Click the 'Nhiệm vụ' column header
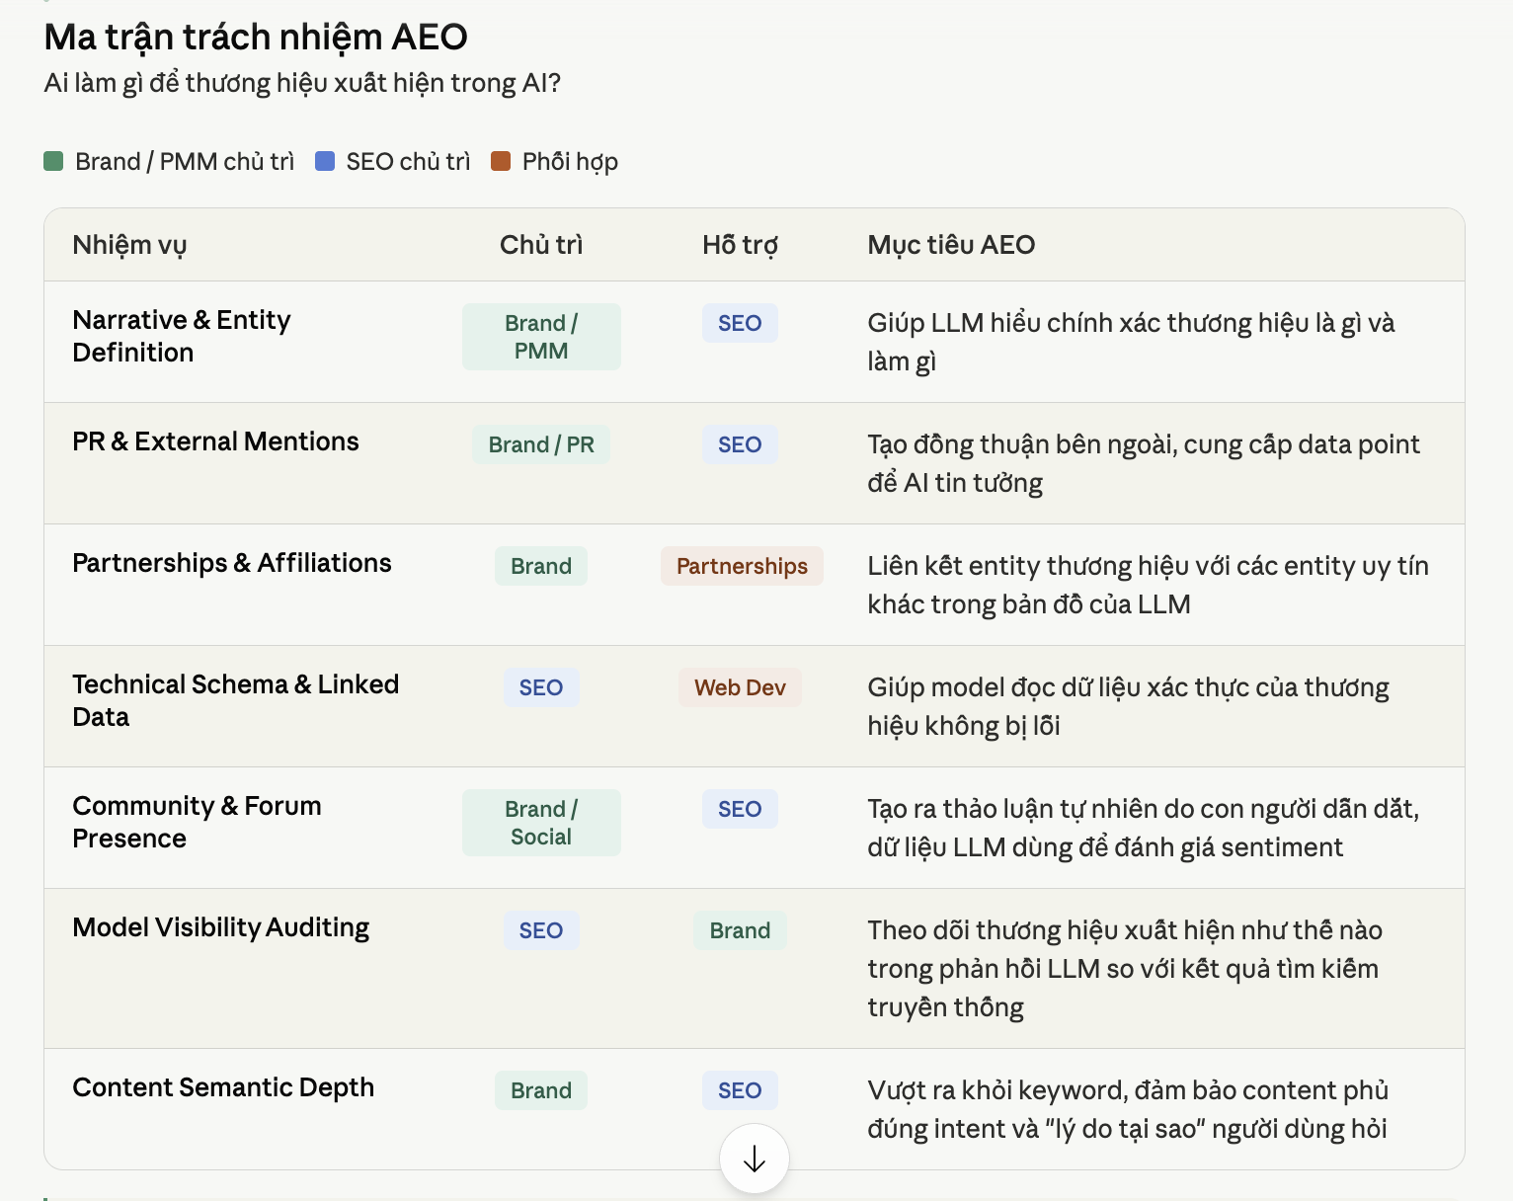Screen dimensions: 1513x1201 coord(129,245)
